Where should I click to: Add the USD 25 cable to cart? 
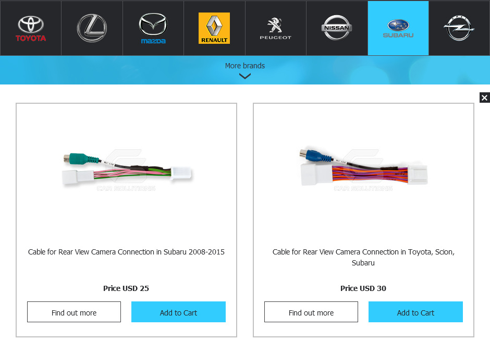coord(178,312)
